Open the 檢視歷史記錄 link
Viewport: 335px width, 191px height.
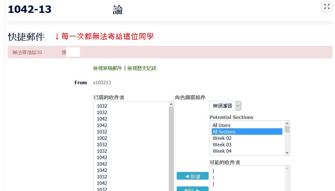[x=142, y=68]
